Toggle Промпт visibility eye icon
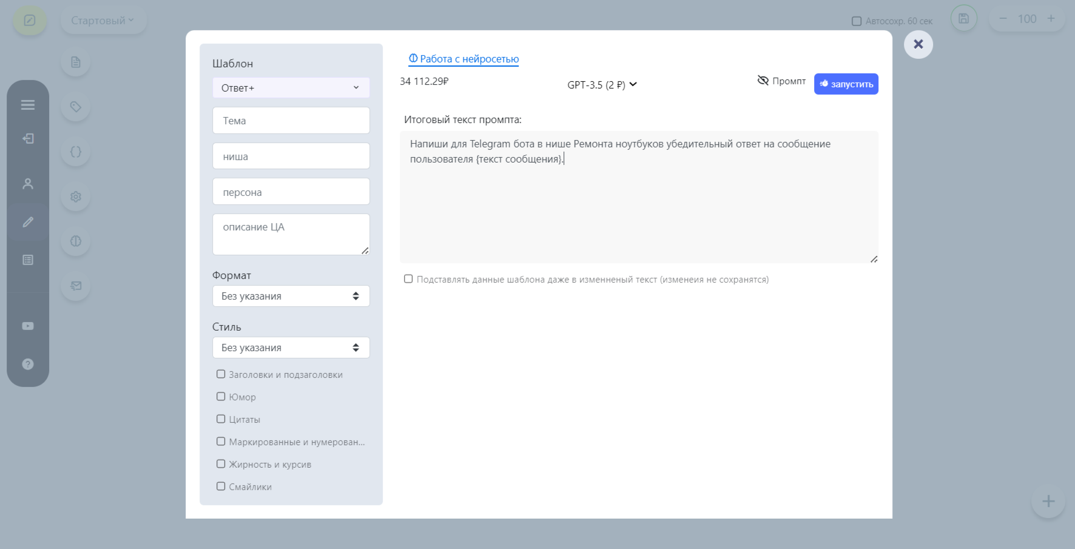The width and height of the screenshot is (1075, 549). coord(763,81)
